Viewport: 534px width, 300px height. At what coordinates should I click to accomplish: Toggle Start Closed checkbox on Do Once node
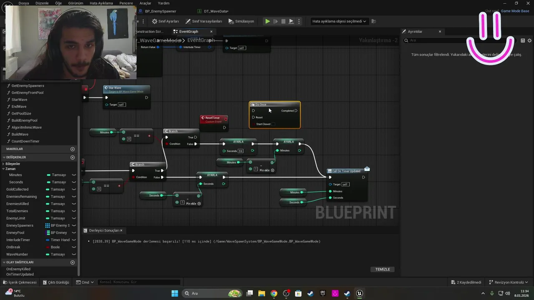click(x=273, y=124)
